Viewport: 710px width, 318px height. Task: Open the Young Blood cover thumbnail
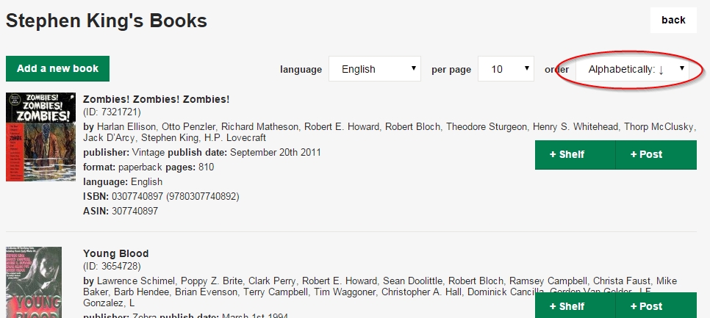(x=34, y=282)
